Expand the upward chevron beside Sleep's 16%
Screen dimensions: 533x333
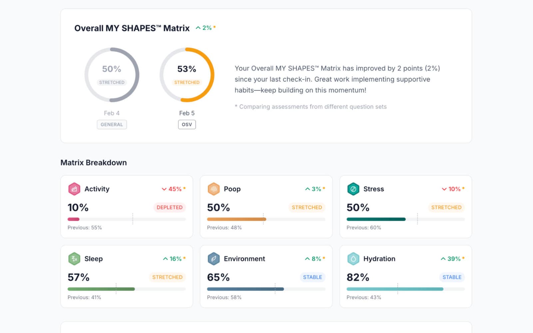[x=165, y=258]
